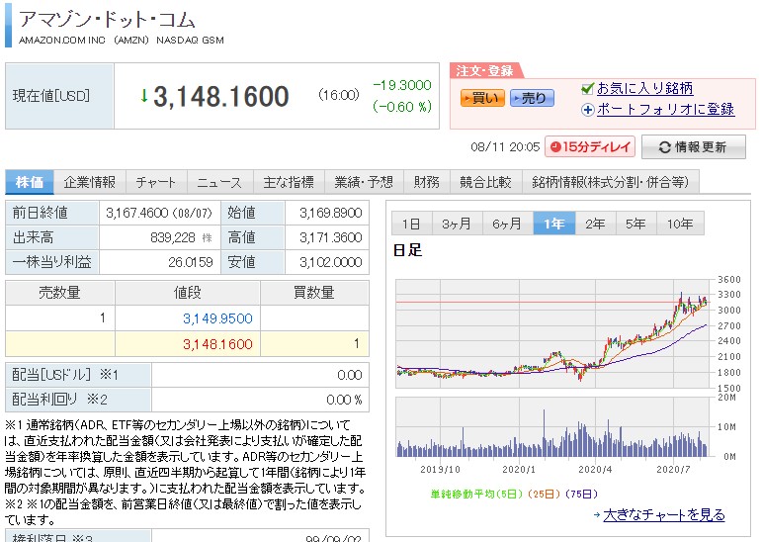Image resolution: width=761 pixels, height=542 pixels.
Task: Click the daily candlestick price chart
Action: 553,333
